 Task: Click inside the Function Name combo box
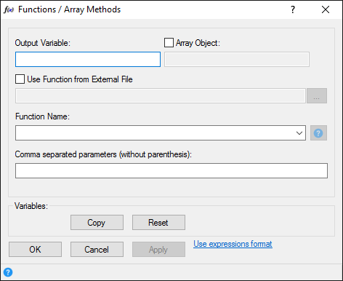coord(161,133)
